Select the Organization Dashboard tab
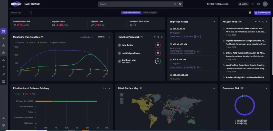Screen dimensions: 273x131 tap(131, 13)
